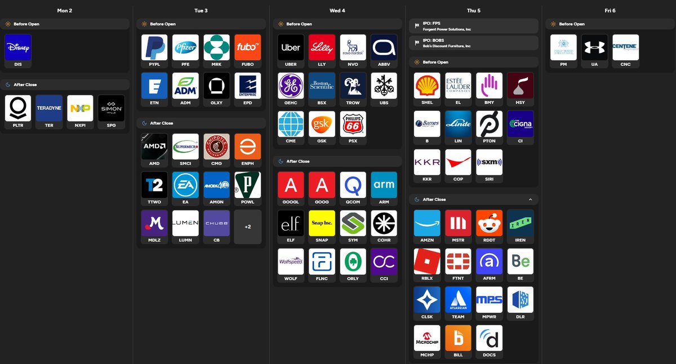Image resolution: width=676 pixels, height=364 pixels.
Task: Select the Fri 6 day header
Action: click(609, 11)
